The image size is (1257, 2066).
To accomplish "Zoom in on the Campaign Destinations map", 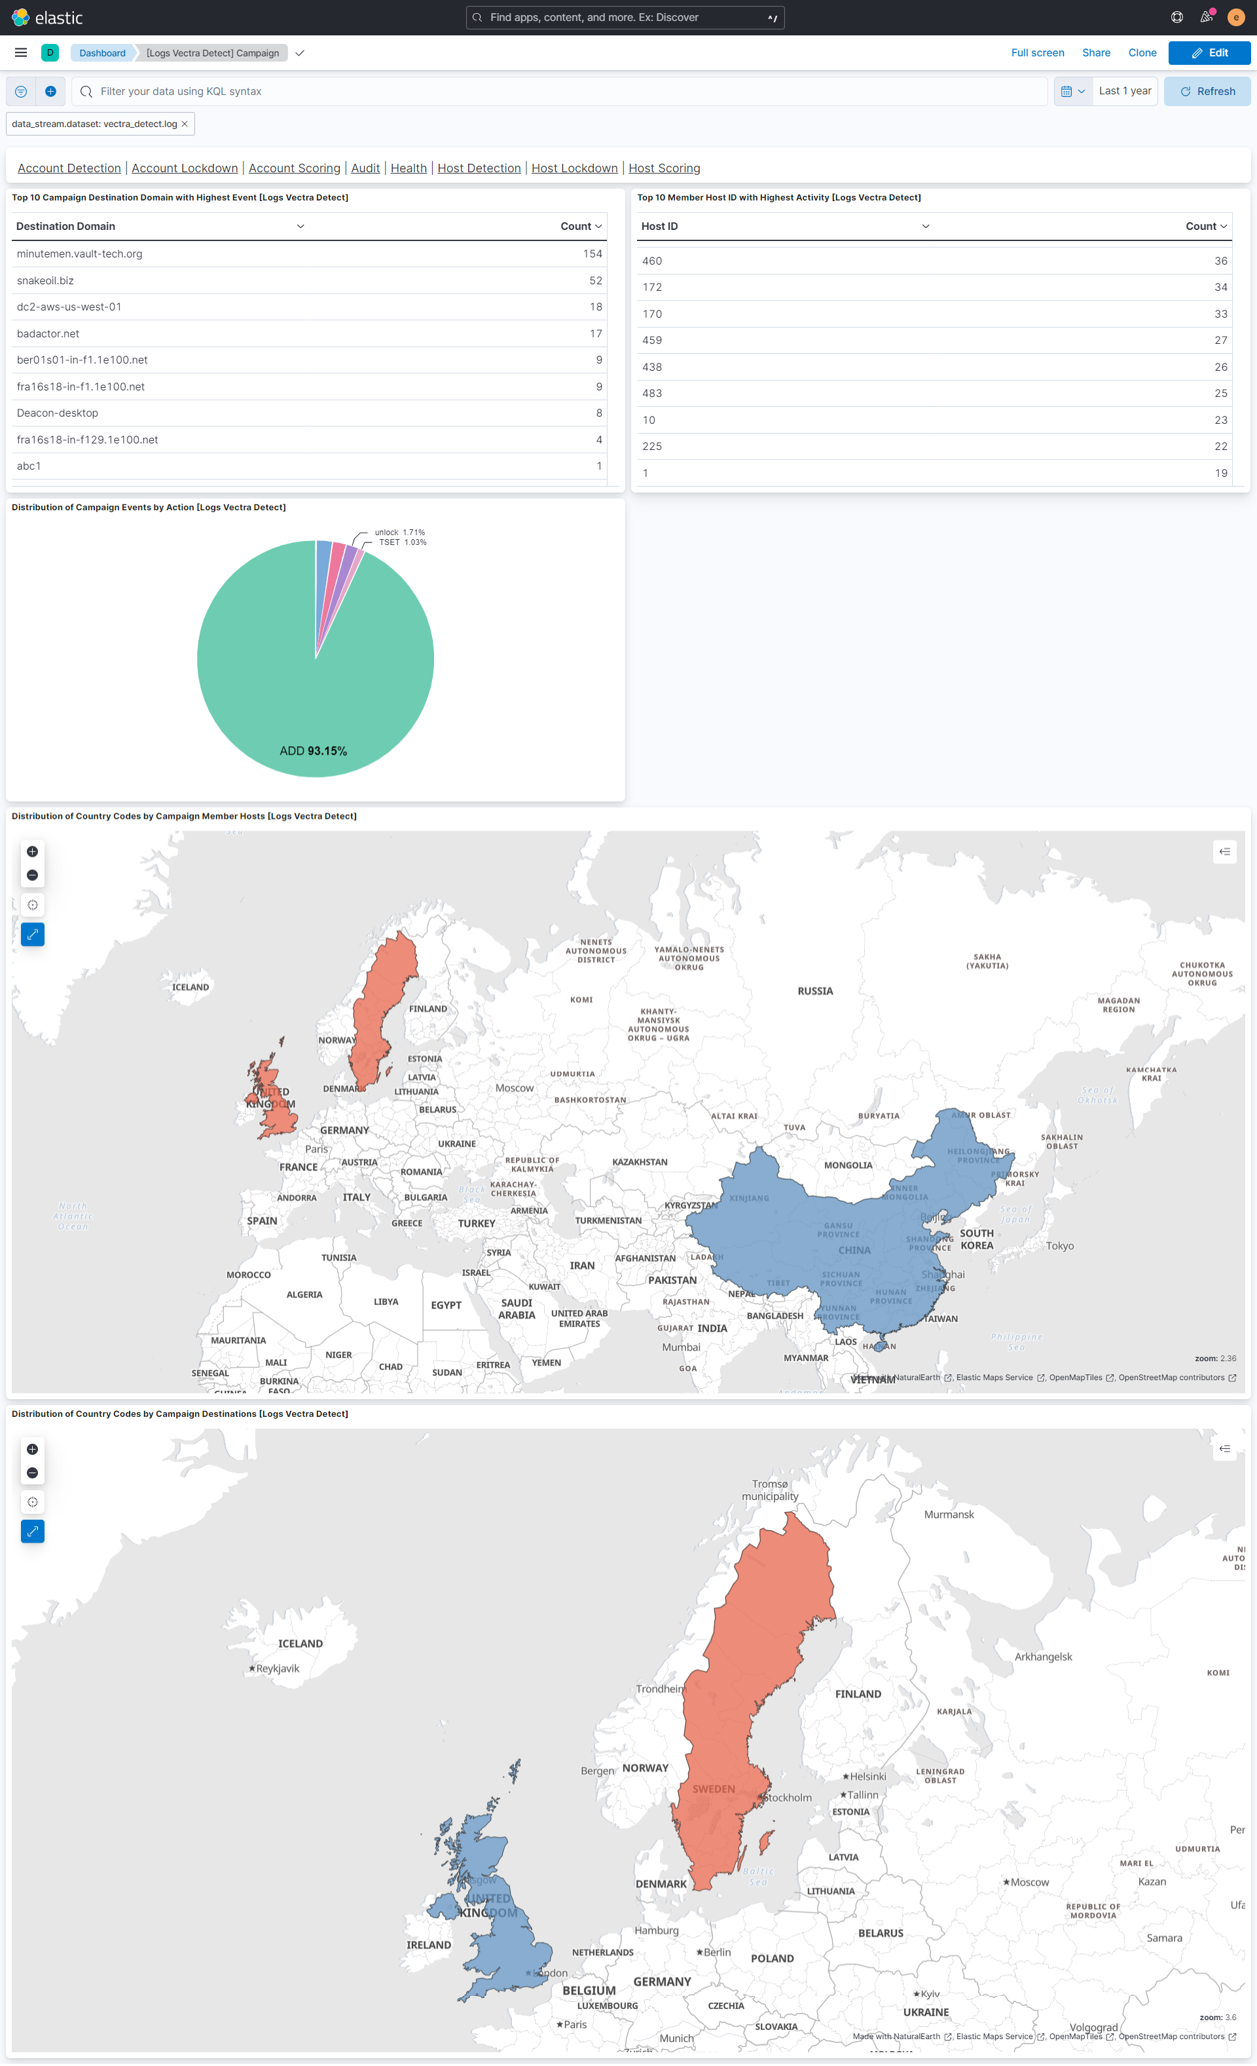I will [x=33, y=1449].
